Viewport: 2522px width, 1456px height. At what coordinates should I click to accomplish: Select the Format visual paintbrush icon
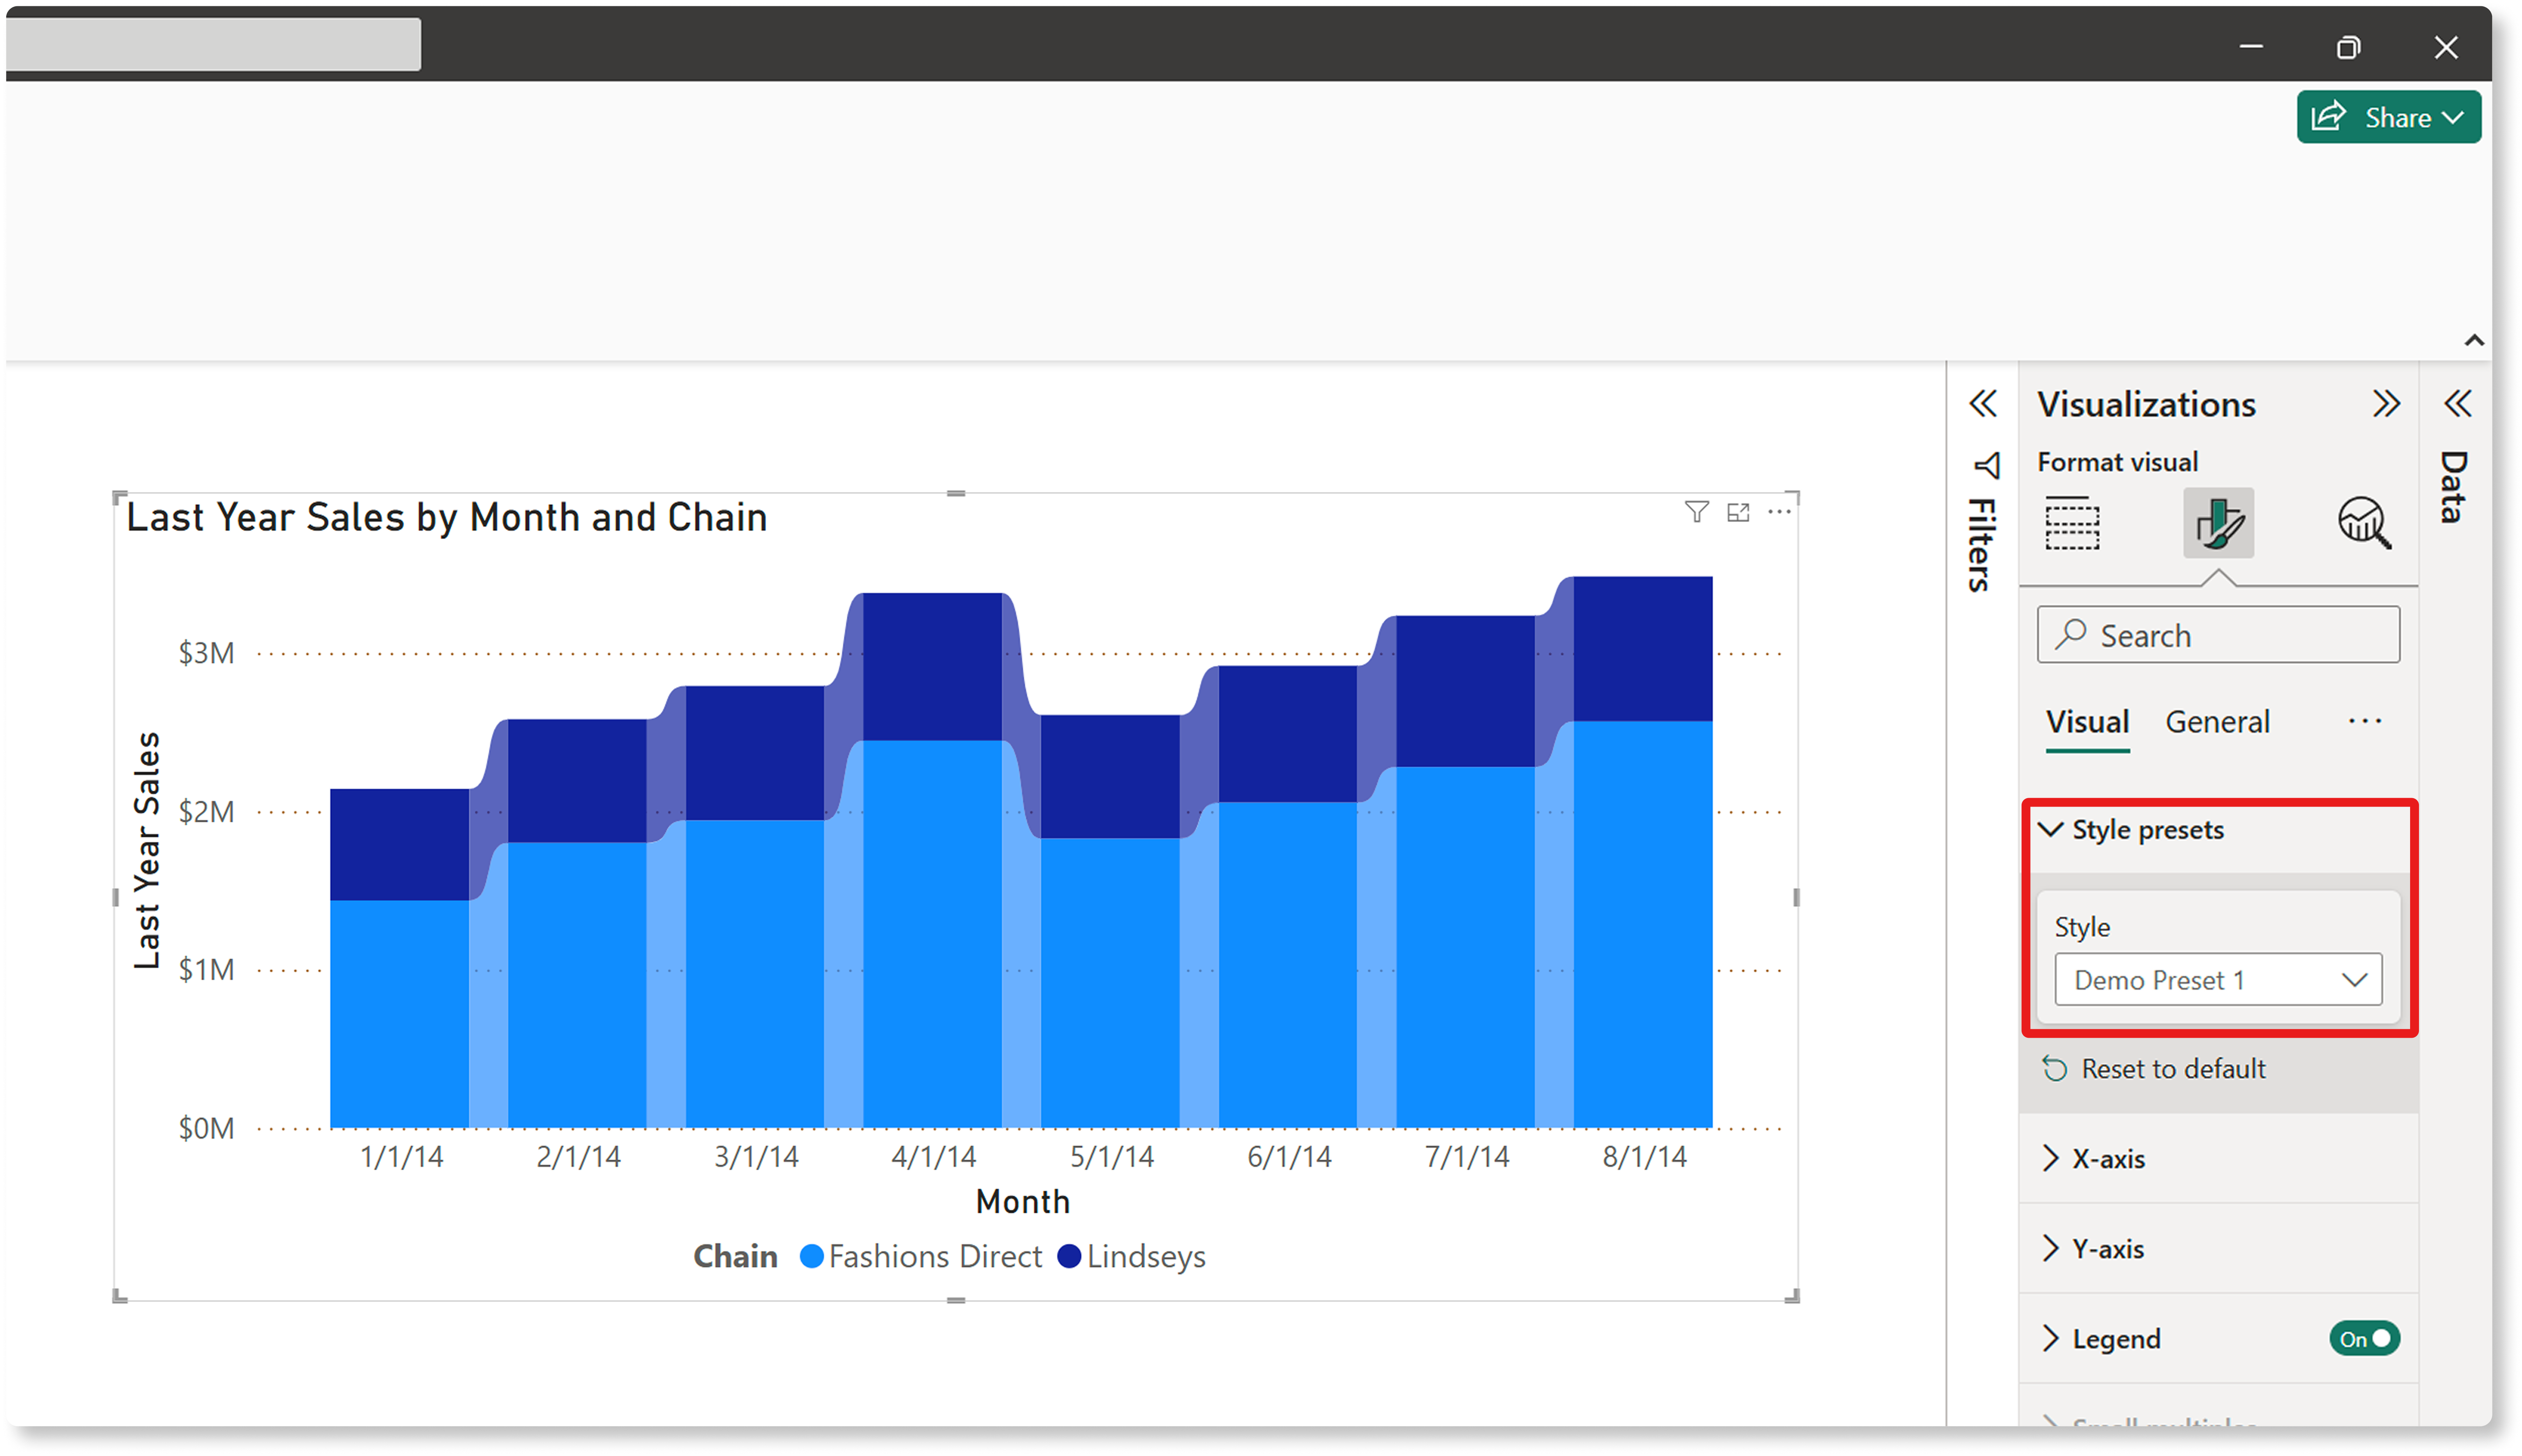(2218, 523)
